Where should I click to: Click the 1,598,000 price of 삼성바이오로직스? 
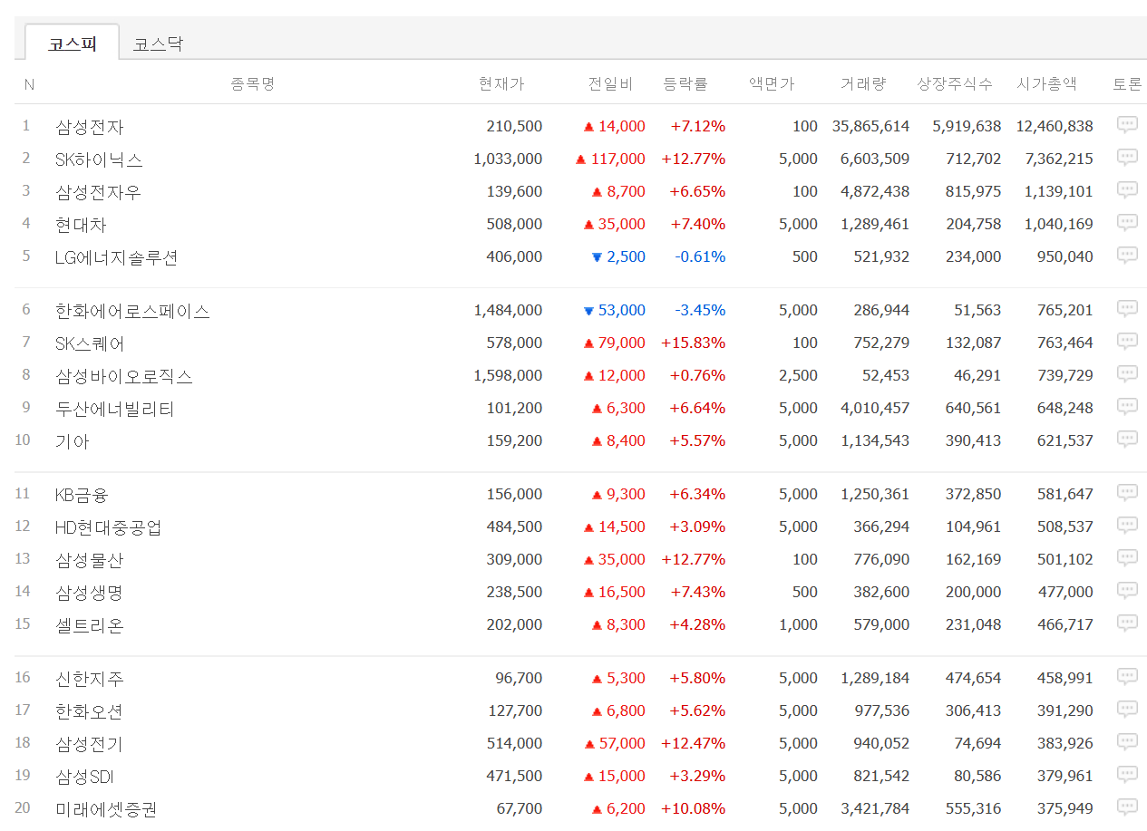(x=508, y=375)
